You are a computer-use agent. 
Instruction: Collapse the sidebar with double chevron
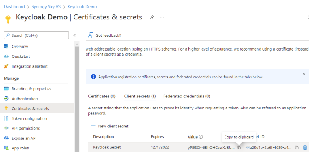click(75, 35)
